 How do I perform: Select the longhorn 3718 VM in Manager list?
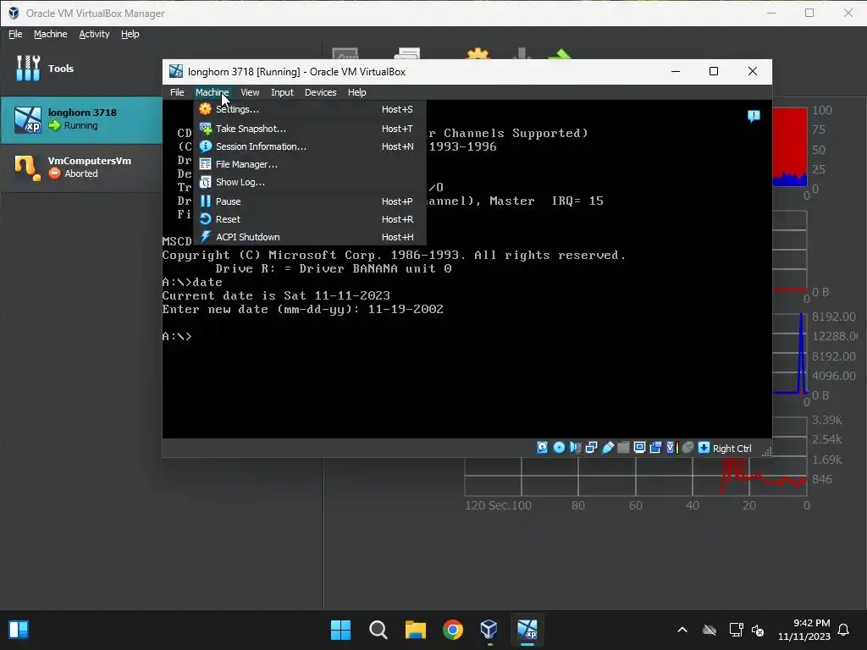[80, 119]
